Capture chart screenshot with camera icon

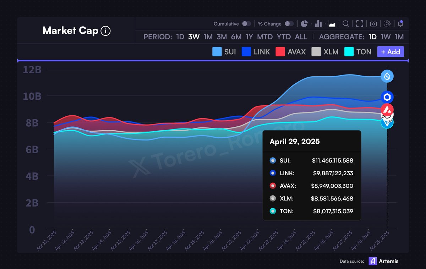click(373, 23)
